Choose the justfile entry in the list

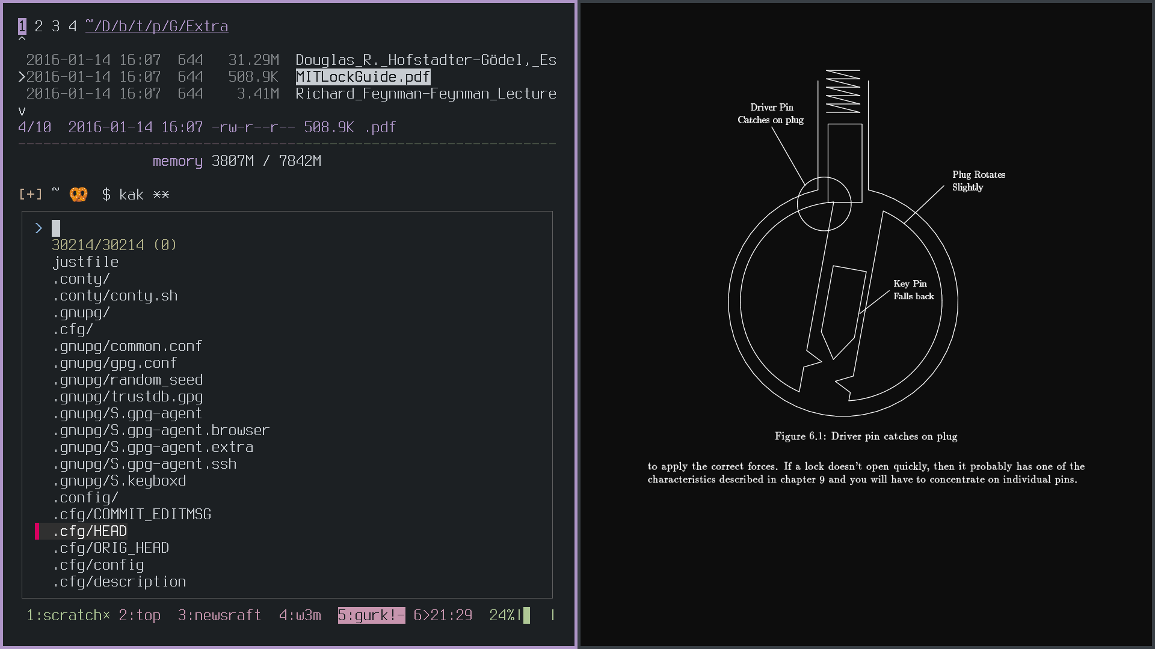click(85, 262)
